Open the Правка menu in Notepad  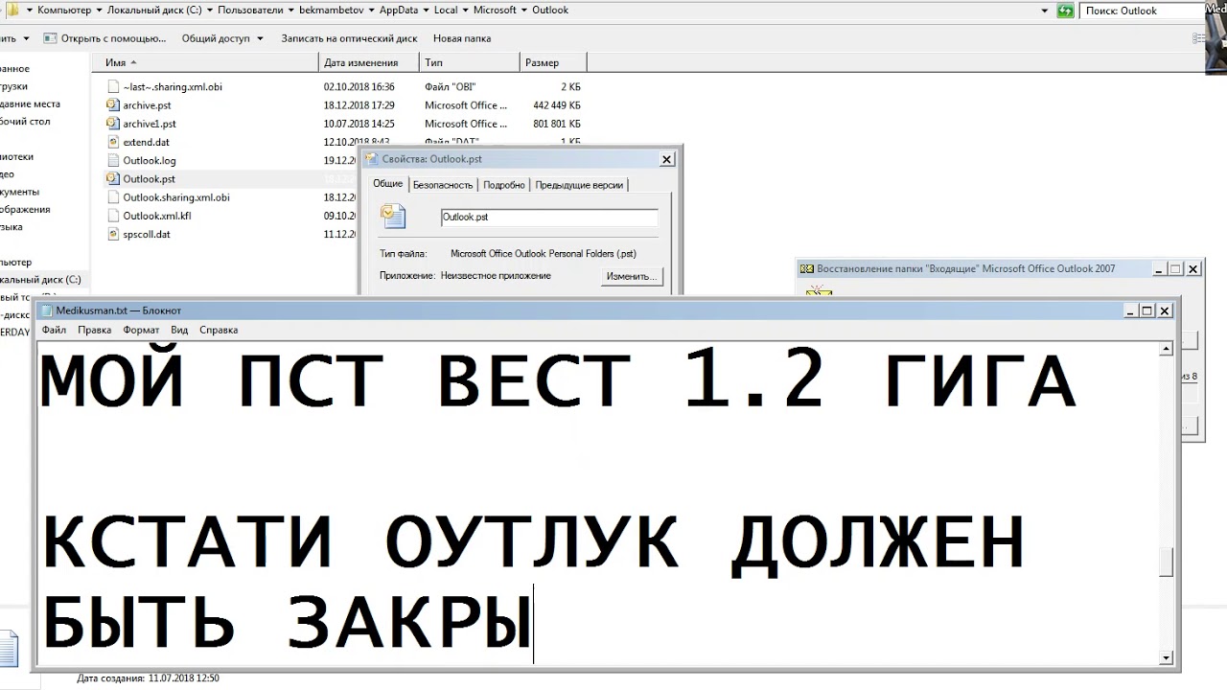pos(94,330)
